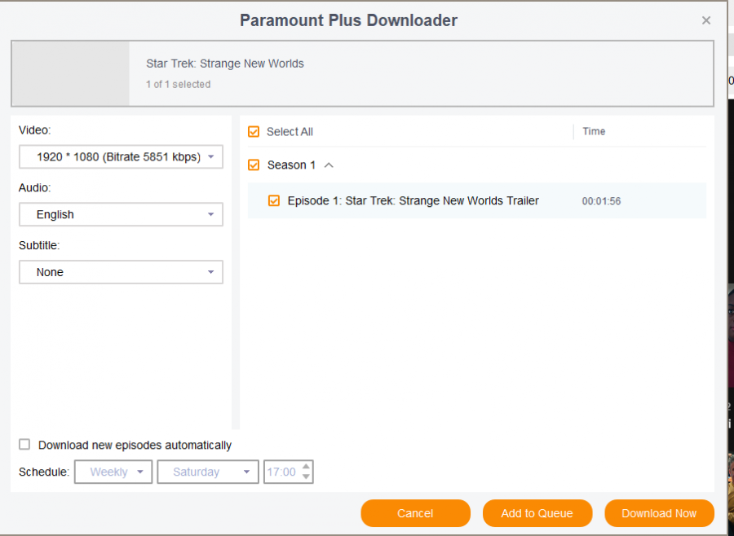This screenshot has width=734, height=536.
Task: Open the Audio language dropdown
Action: 121,214
